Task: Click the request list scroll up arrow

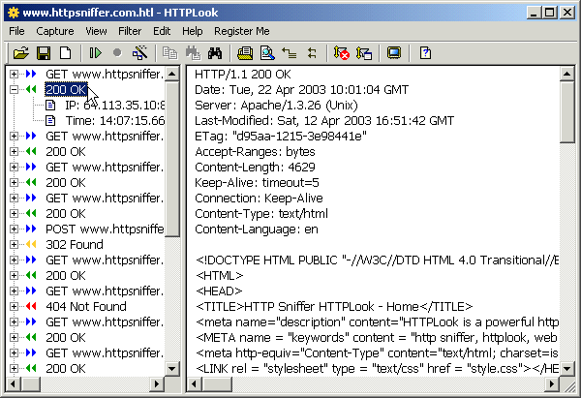Action: pyautogui.click(x=172, y=74)
